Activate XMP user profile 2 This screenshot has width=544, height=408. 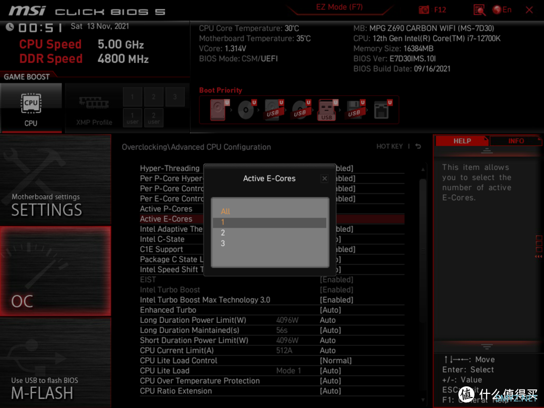tap(154, 118)
